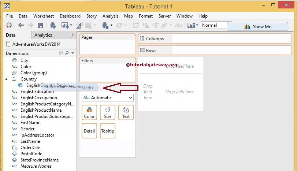Click the show/hide cards chart icon
This screenshot has height=171, width=297.
click(x=191, y=25)
